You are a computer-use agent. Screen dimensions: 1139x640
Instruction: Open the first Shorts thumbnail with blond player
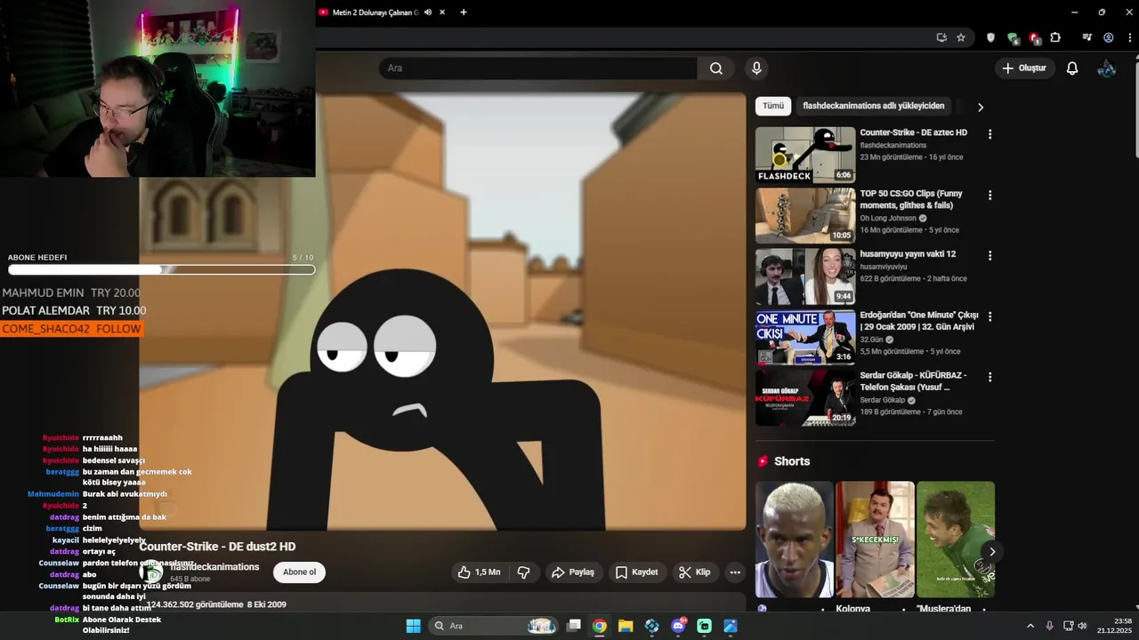(795, 540)
